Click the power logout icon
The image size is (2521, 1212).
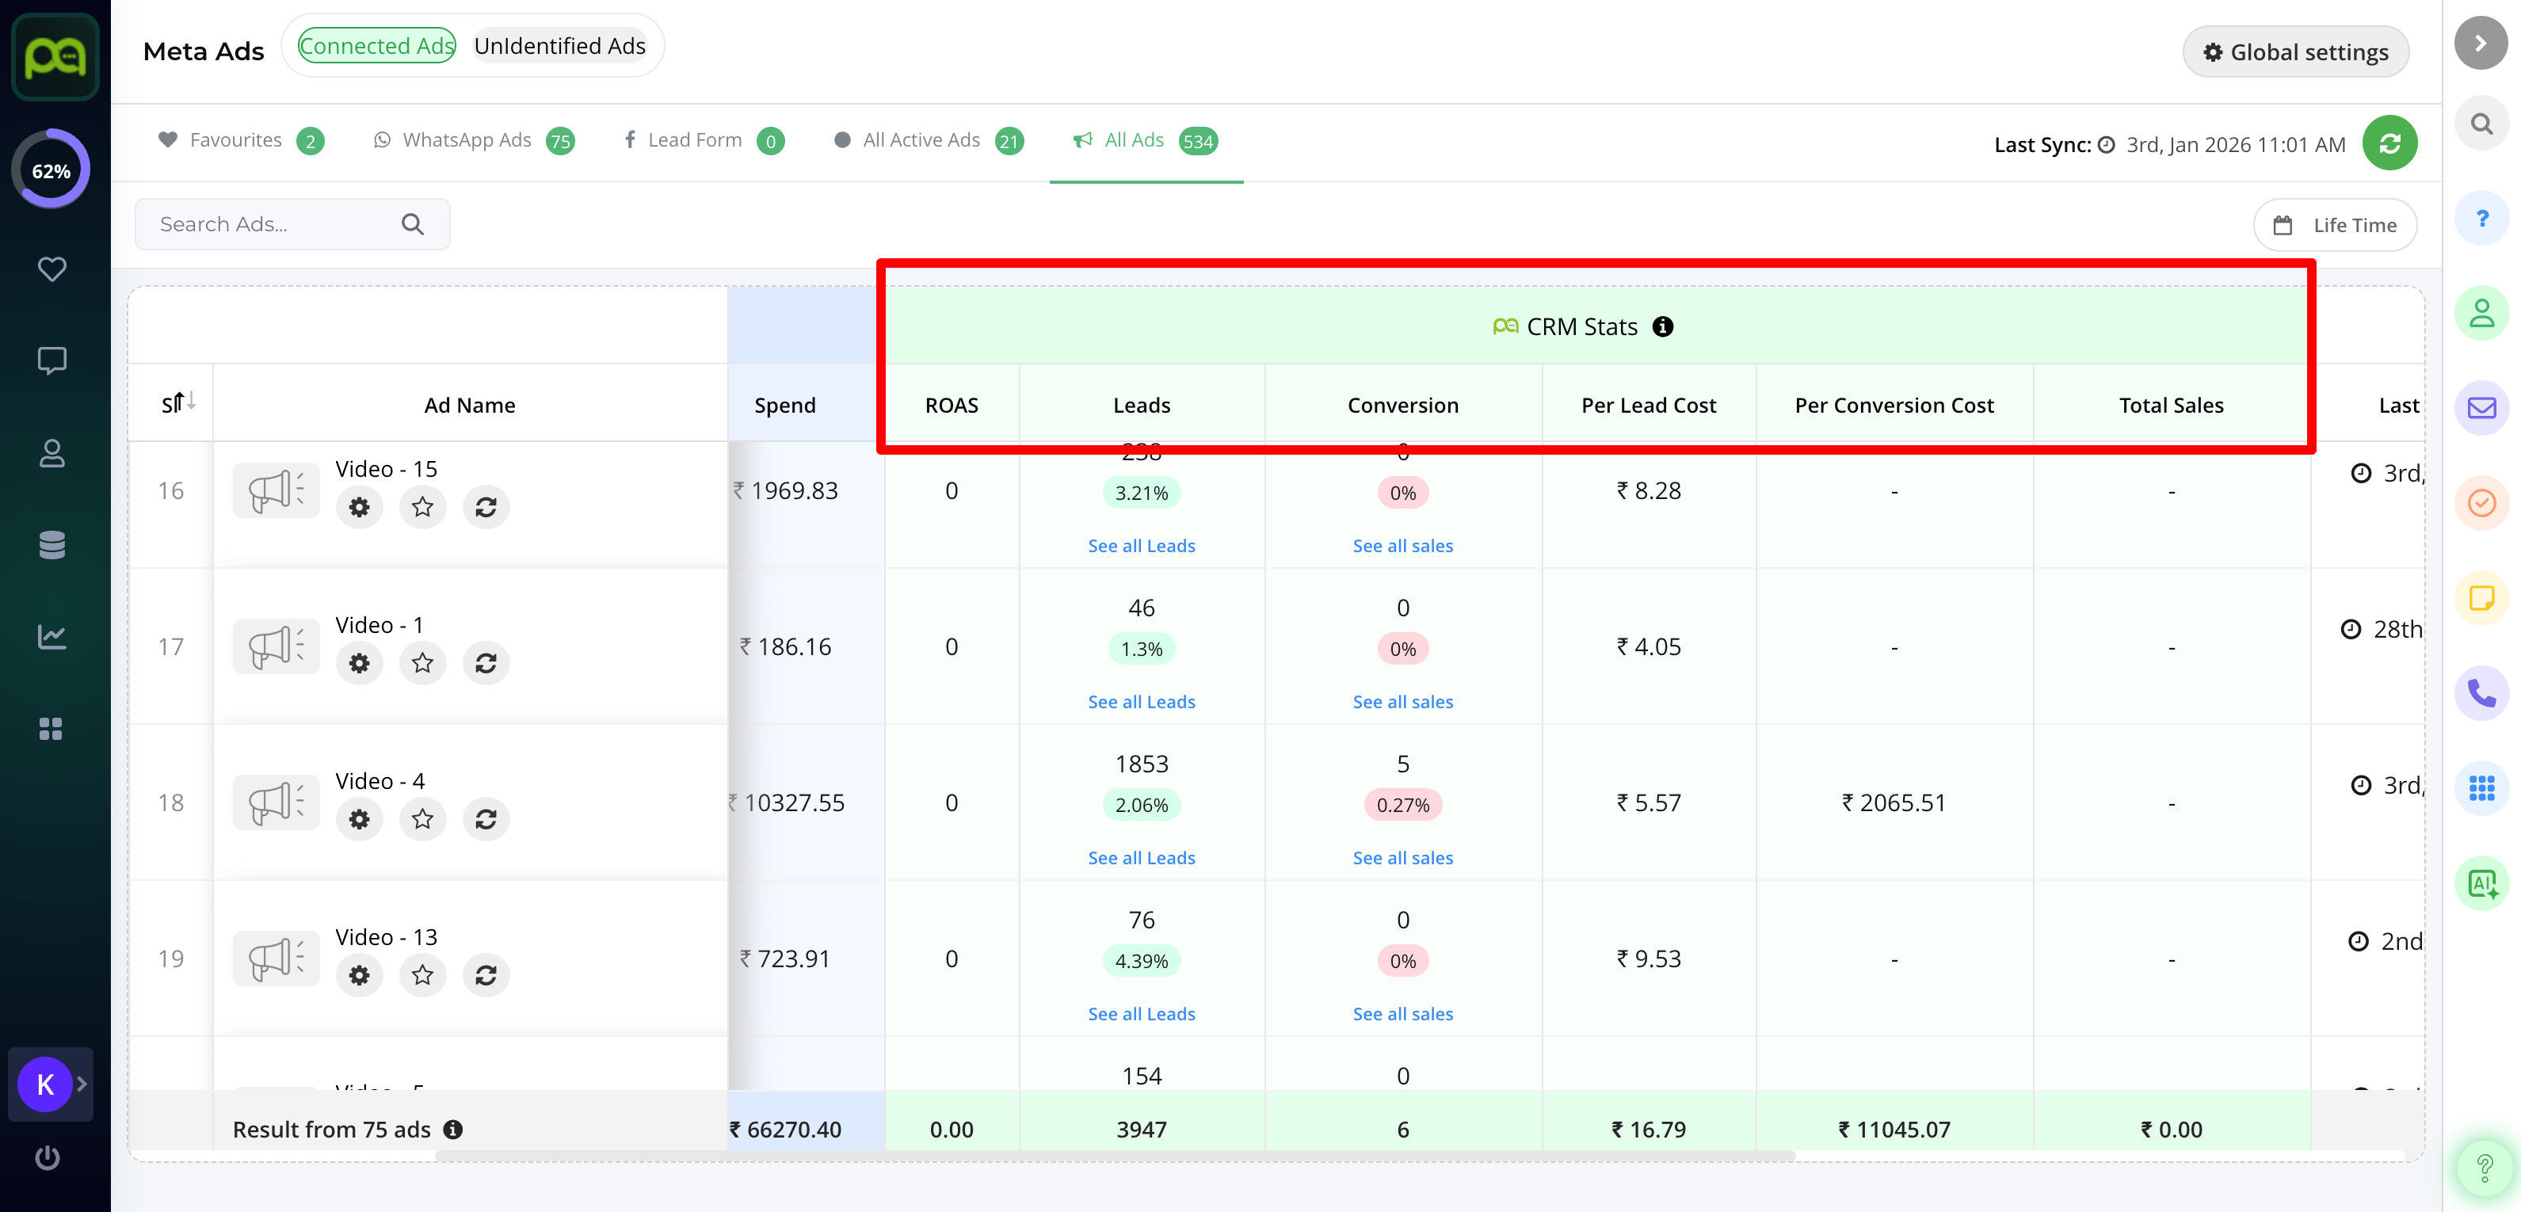[47, 1157]
